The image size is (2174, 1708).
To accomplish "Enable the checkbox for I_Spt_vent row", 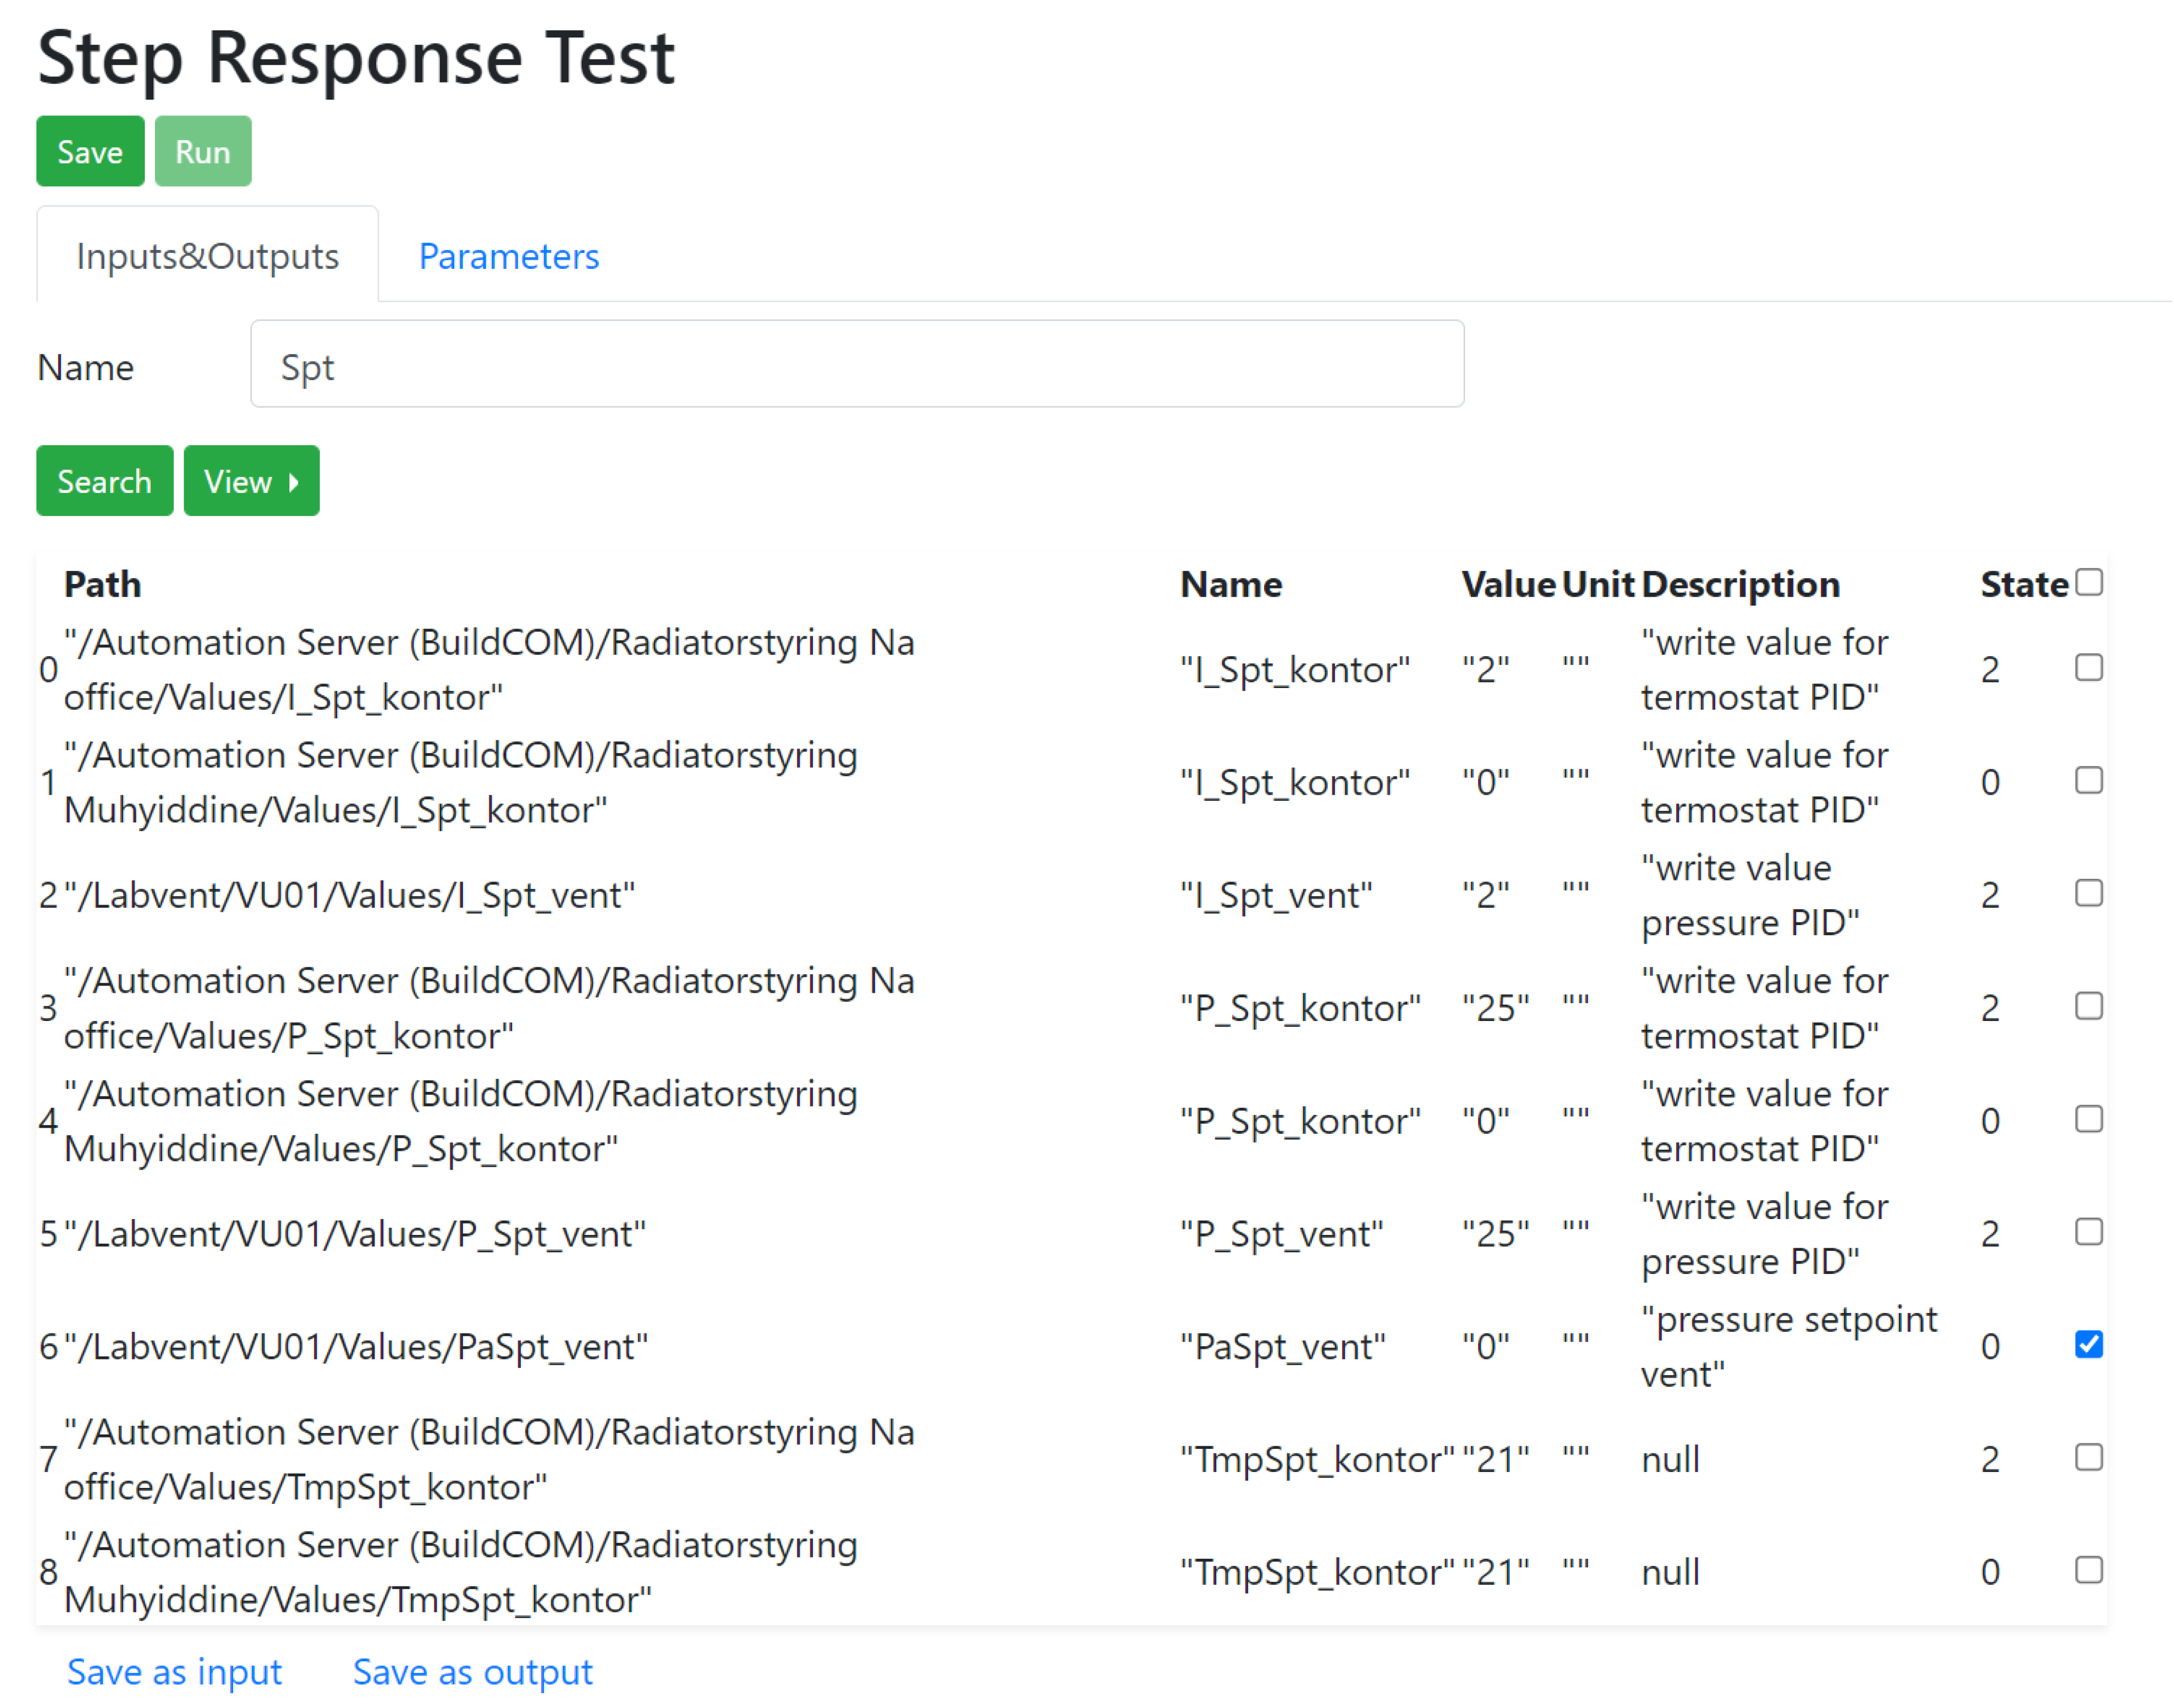I will point(2089,893).
